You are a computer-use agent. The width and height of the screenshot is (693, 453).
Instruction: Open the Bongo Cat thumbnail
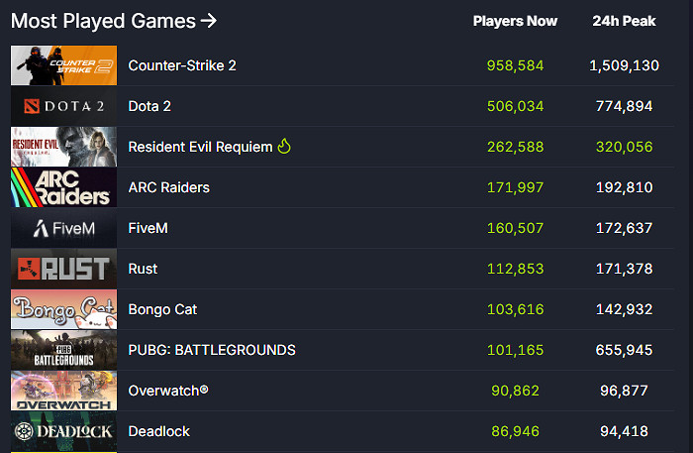coord(63,309)
